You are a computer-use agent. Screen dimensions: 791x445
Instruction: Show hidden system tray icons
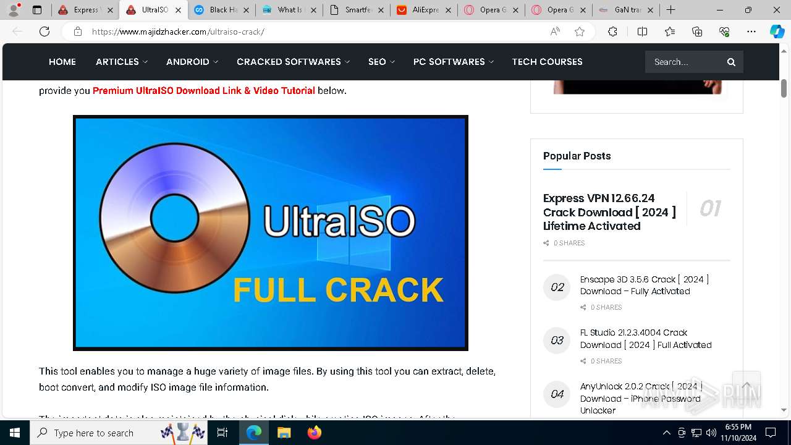pos(666,433)
